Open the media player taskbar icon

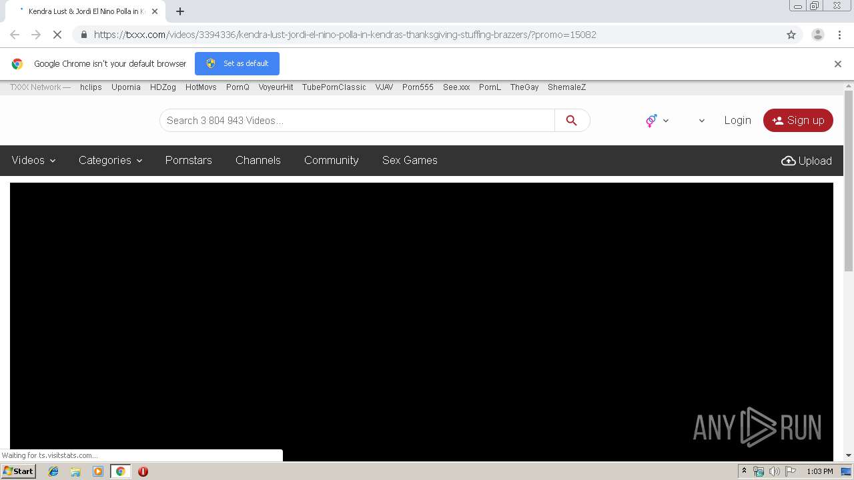[x=98, y=471]
